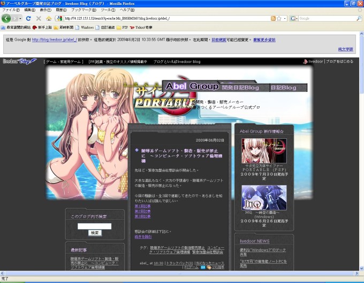The height and width of the screenshot is (283, 364).
Task: Open the latest article link under 最新記事
Action: coord(95,263)
